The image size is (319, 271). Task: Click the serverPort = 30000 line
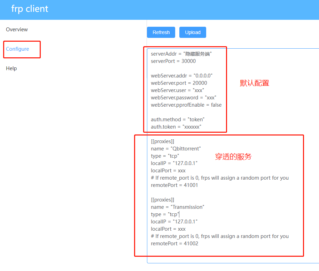174,61
